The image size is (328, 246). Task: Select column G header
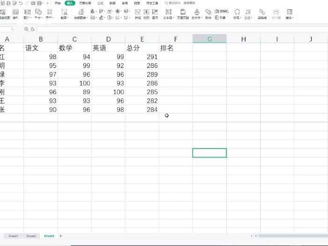[209, 39]
